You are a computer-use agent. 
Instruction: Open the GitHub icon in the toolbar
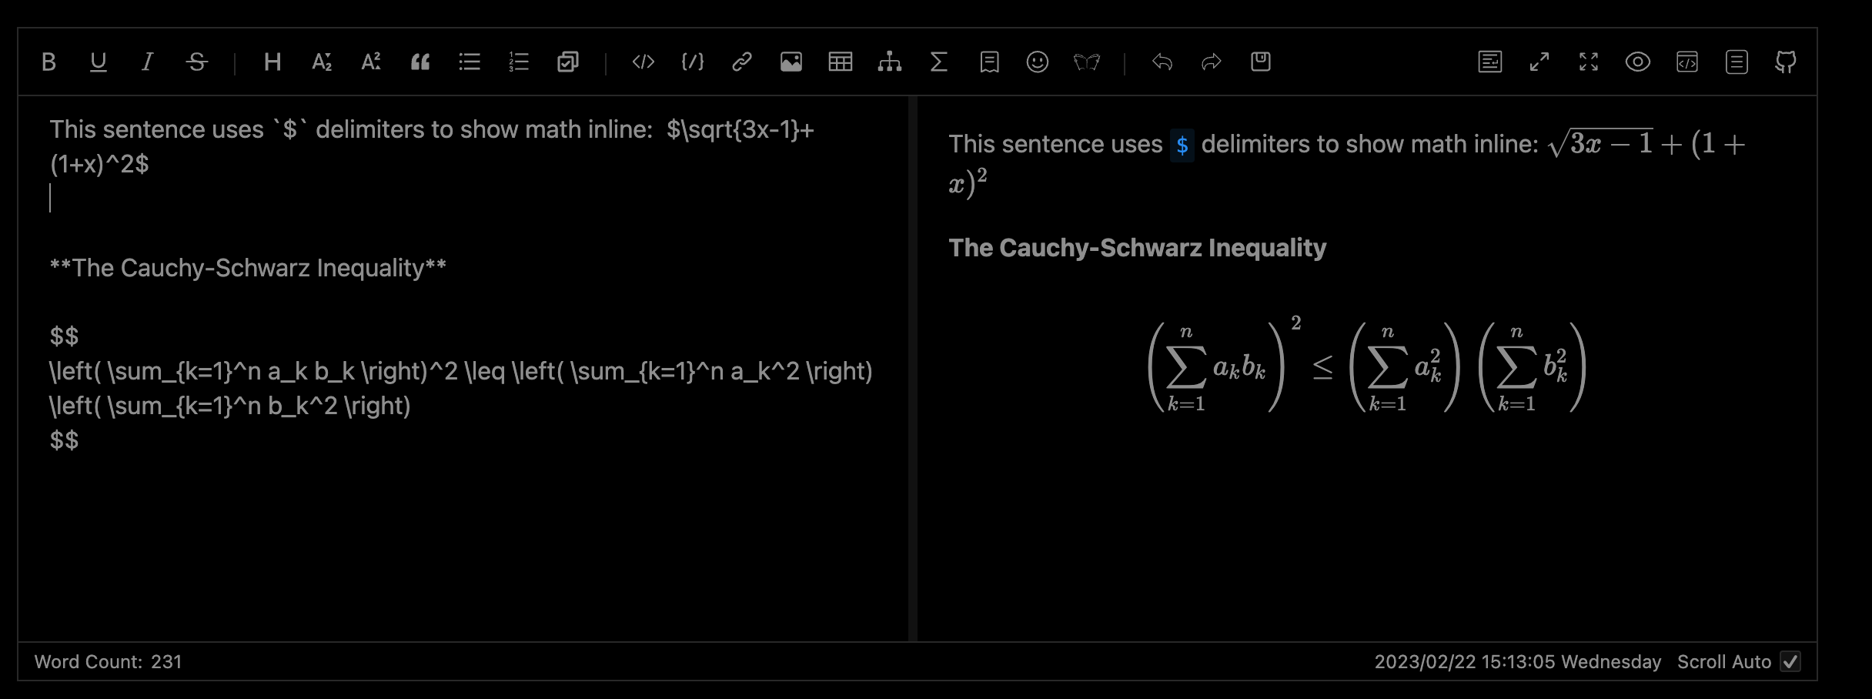point(1787,62)
